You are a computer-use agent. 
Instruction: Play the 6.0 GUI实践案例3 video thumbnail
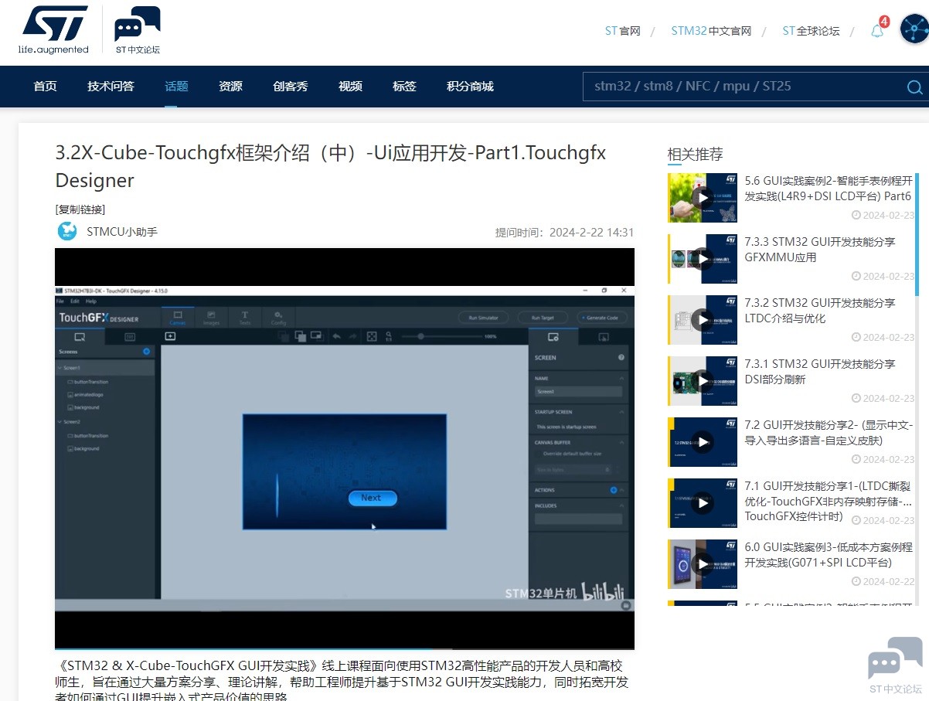pos(703,564)
